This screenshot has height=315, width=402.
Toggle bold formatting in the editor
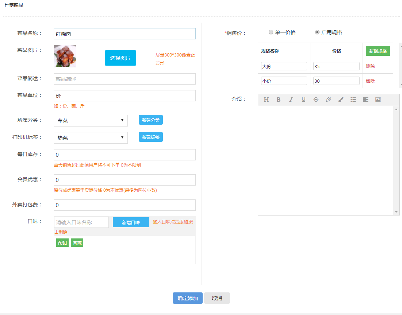pos(279,100)
